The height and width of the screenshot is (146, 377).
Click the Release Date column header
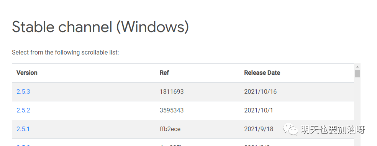click(262, 73)
